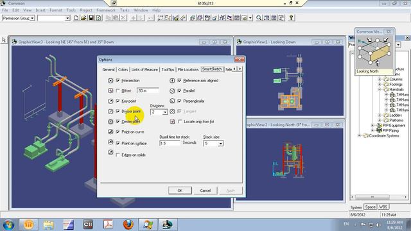The height and width of the screenshot is (231, 411).
Task: Open the File Explorer taskbar icon
Action: point(49,225)
